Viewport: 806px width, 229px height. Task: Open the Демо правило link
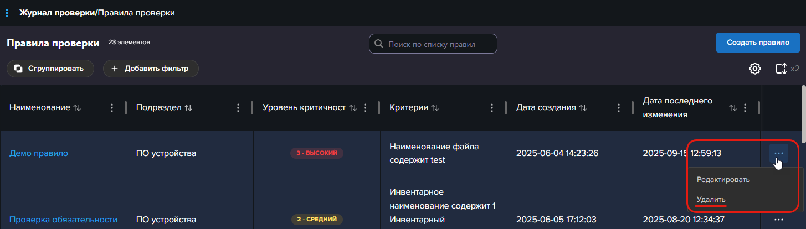[x=39, y=153]
